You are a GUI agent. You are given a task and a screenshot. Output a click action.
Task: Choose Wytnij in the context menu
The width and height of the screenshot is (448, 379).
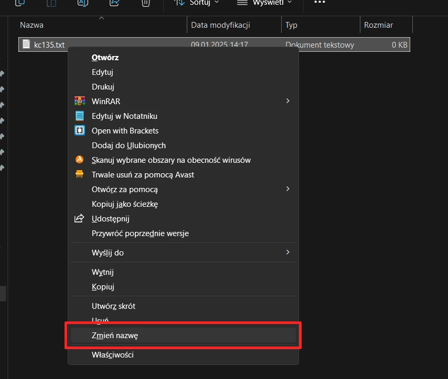click(x=183, y=272)
